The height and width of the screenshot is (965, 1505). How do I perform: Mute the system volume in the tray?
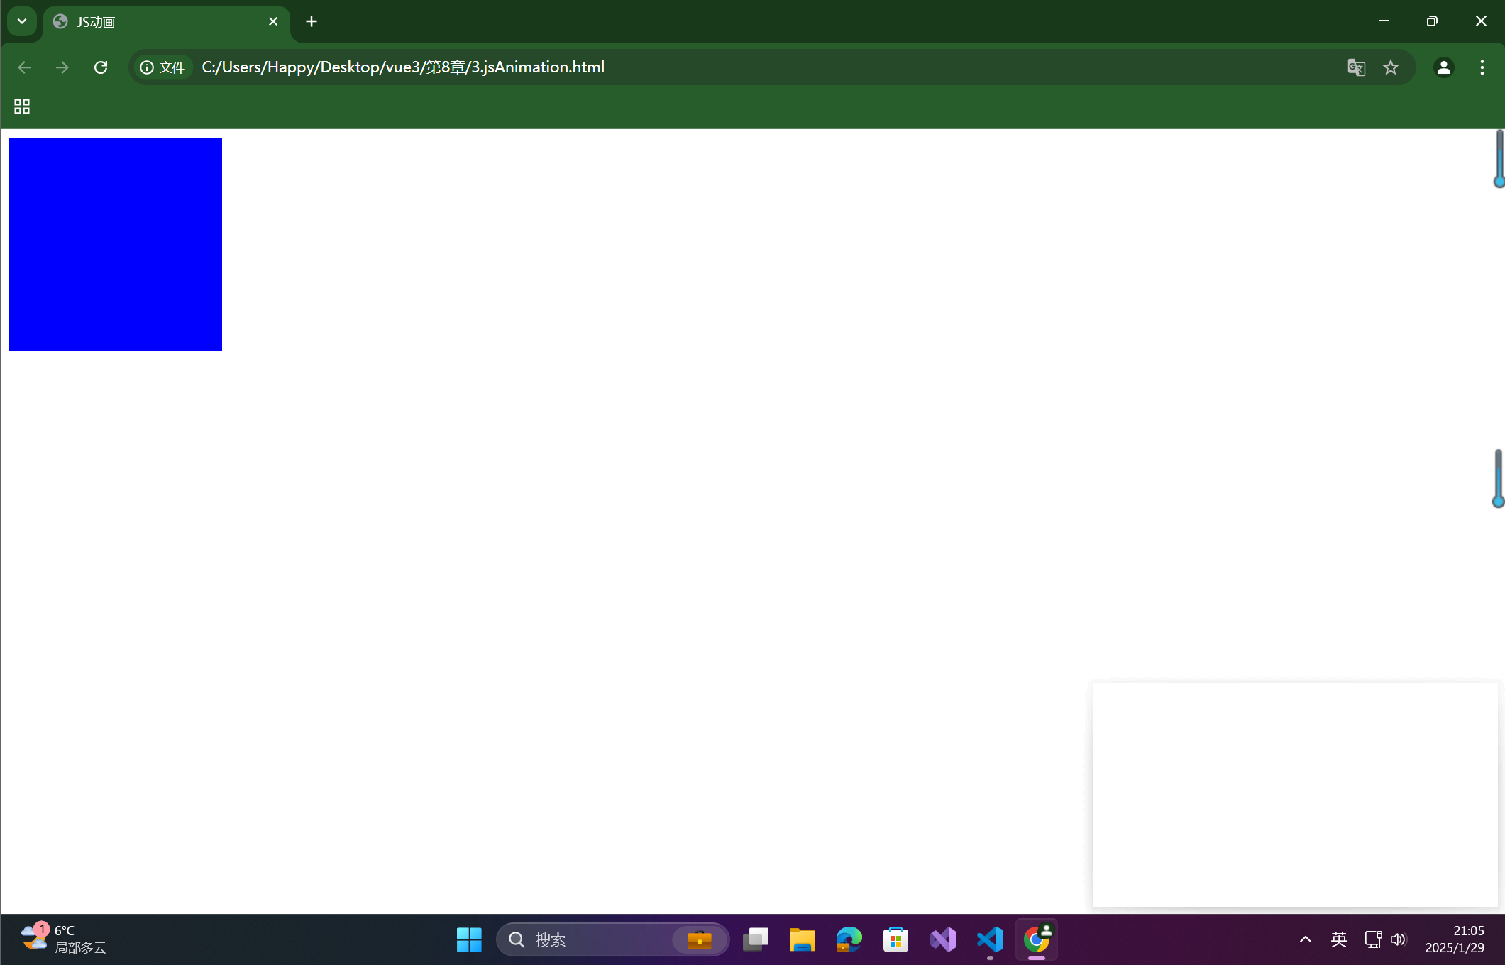pyautogui.click(x=1399, y=939)
